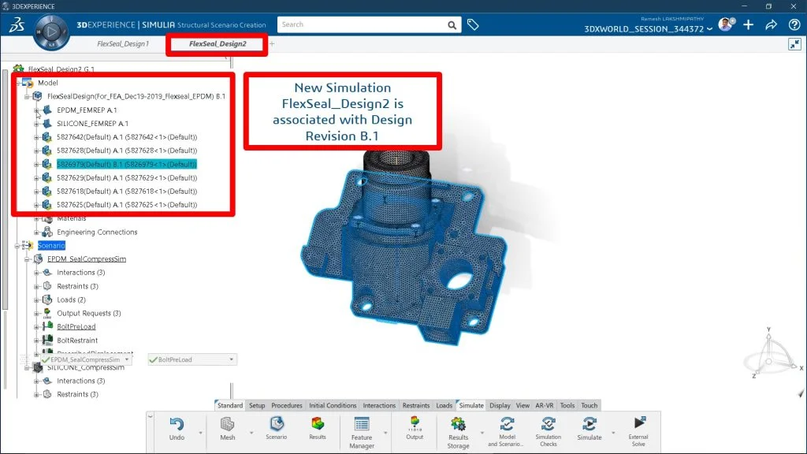Run Model and Scenario checks
This screenshot has width=807, height=454.
point(507,423)
